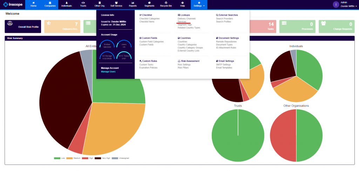Open the Recycle Bin icon in navbar
The image size is (359, 171).
[166, 3]
